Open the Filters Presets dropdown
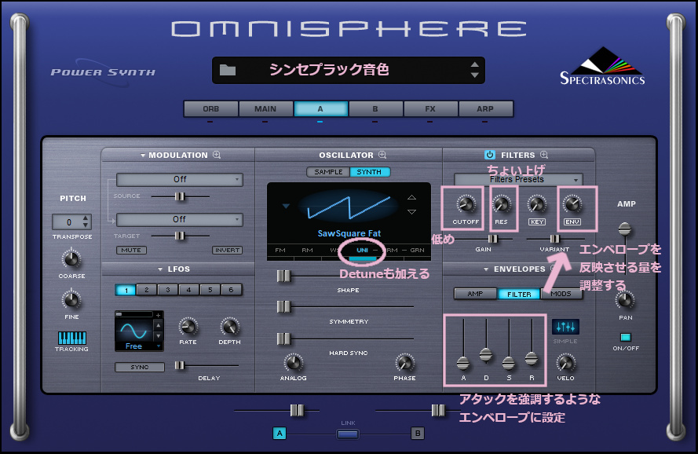The image size is (698, 454). coord(518,180)
